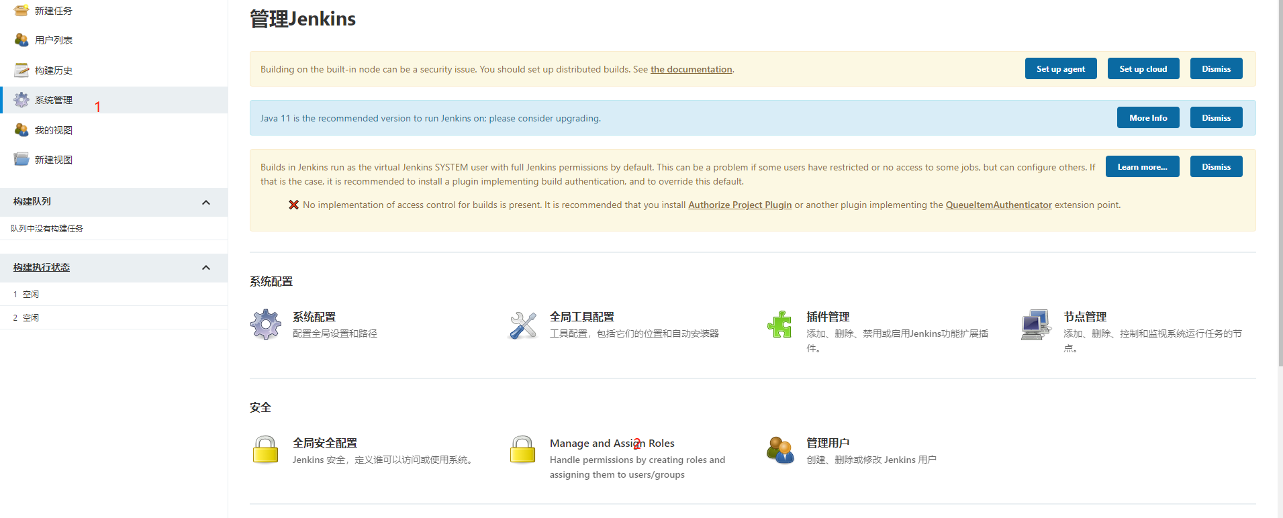The width and height of the screenshot is (1283, 518).
Task: Click the red X error icon
Action: pyautogui.click(x=293, y=205)
